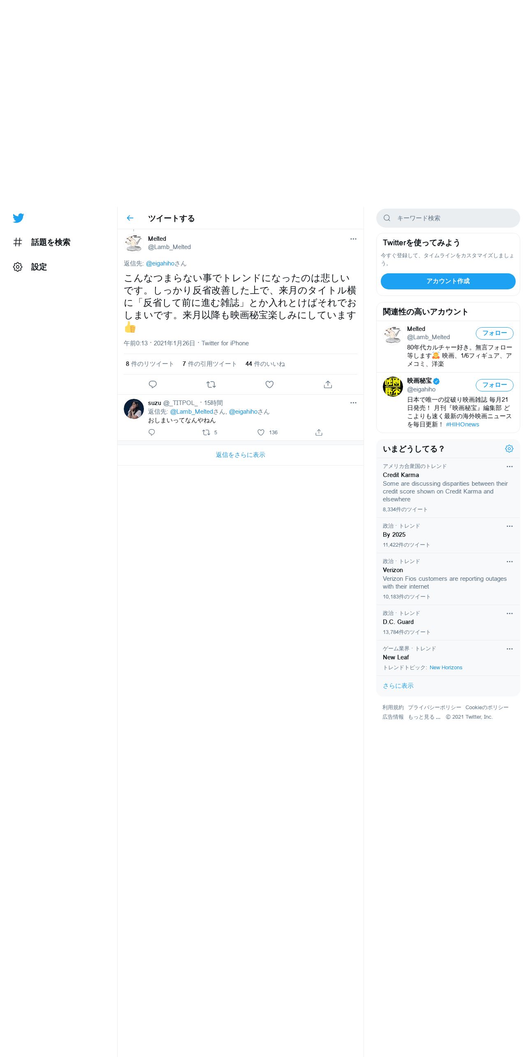Follow the 映画秘宝 account
The width and height of the screenshot is (528, 1057).
tap(494, 385)
